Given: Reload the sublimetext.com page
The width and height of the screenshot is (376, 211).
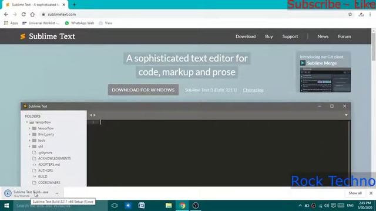Looking at the screenshot, I should 23,14.
